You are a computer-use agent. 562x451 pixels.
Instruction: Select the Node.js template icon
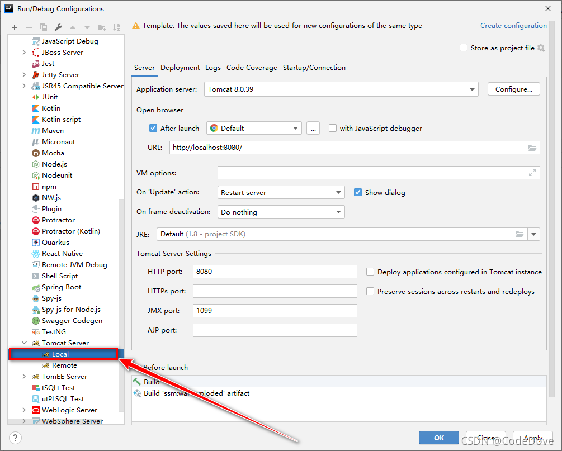coord(35,164)
